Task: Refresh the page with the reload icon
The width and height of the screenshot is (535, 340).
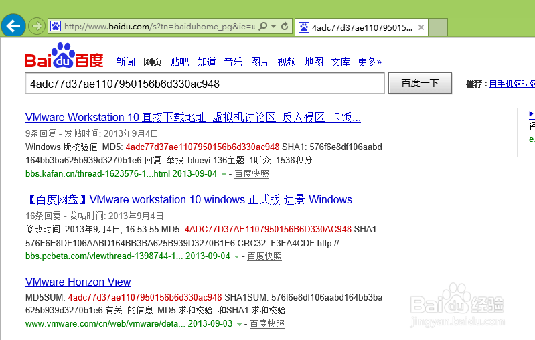Action: click(285, 26)
